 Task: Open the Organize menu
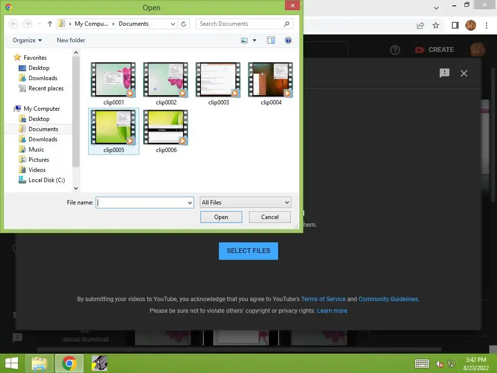[x=27, y=40]
